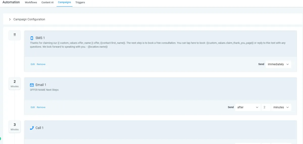Click the green status dot at left edge

click(x=0, y=139)
